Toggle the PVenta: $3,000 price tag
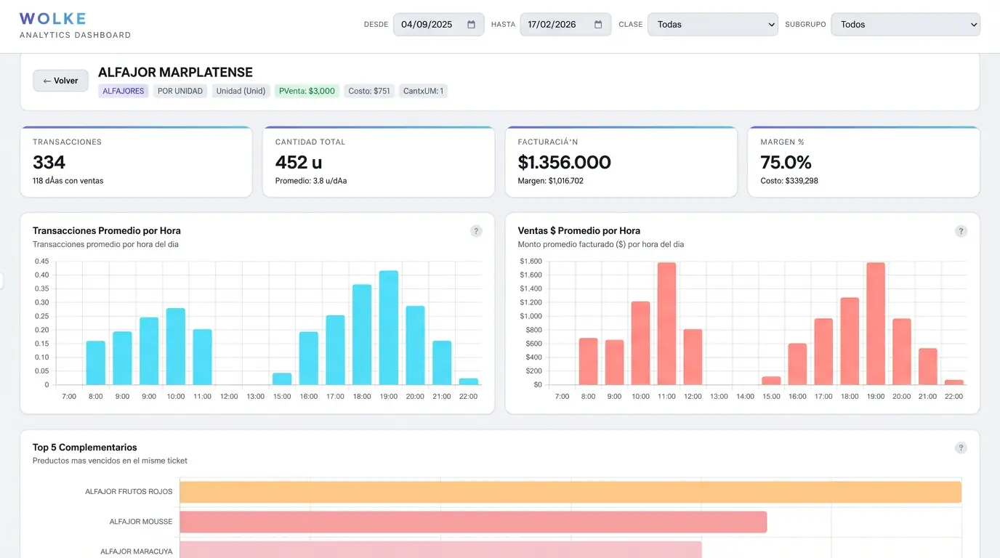Viewport: 1000px width, 558px height. point(306,91)
